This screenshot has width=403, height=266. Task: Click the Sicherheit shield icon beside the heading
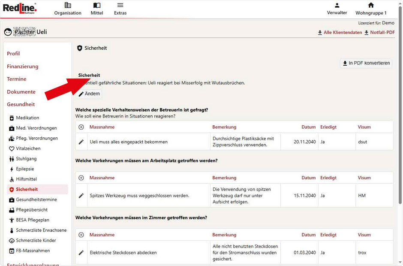coord(80,48)
